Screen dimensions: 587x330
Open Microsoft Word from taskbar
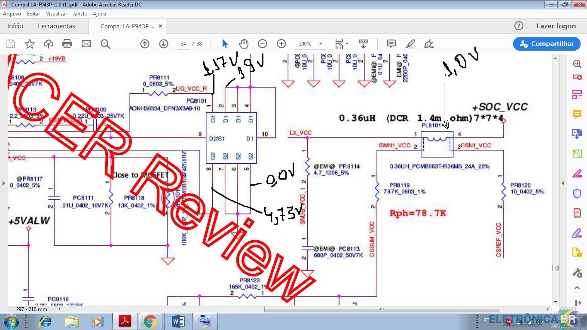pyautogui.click(x=178, y=321)
